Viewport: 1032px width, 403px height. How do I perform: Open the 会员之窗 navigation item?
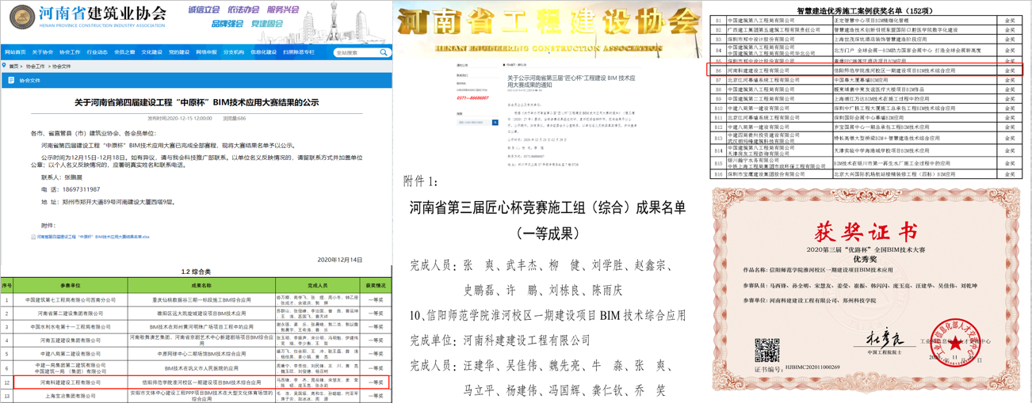coord(124,52)
